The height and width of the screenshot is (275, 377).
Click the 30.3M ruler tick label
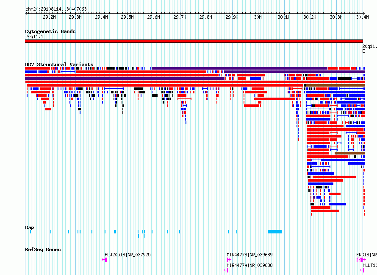[336, 17]
